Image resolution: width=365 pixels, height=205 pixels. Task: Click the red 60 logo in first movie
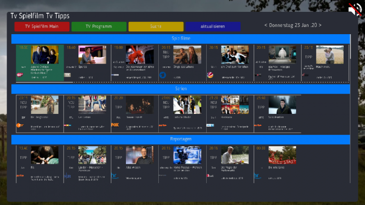tap(20, 75)
